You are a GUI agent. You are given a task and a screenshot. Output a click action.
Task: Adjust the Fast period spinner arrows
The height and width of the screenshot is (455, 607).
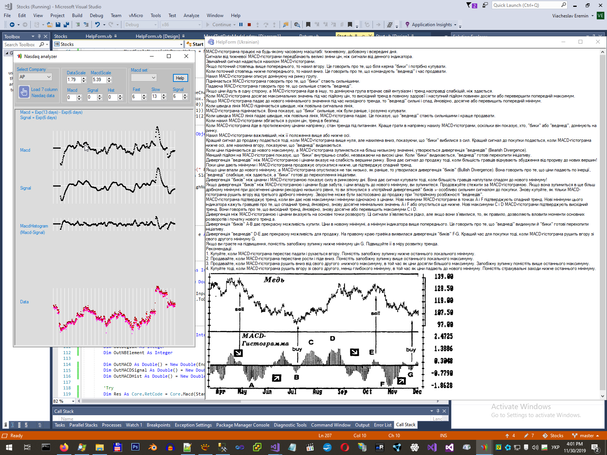[x=144, y=97]
